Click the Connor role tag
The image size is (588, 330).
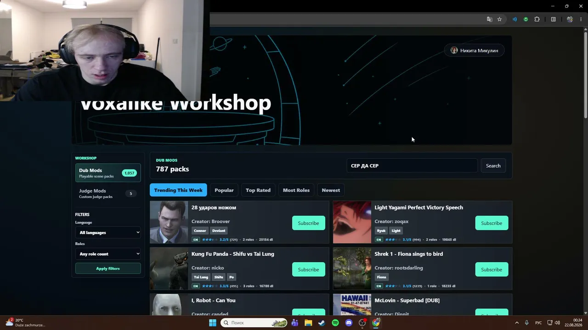coord(200,231)
